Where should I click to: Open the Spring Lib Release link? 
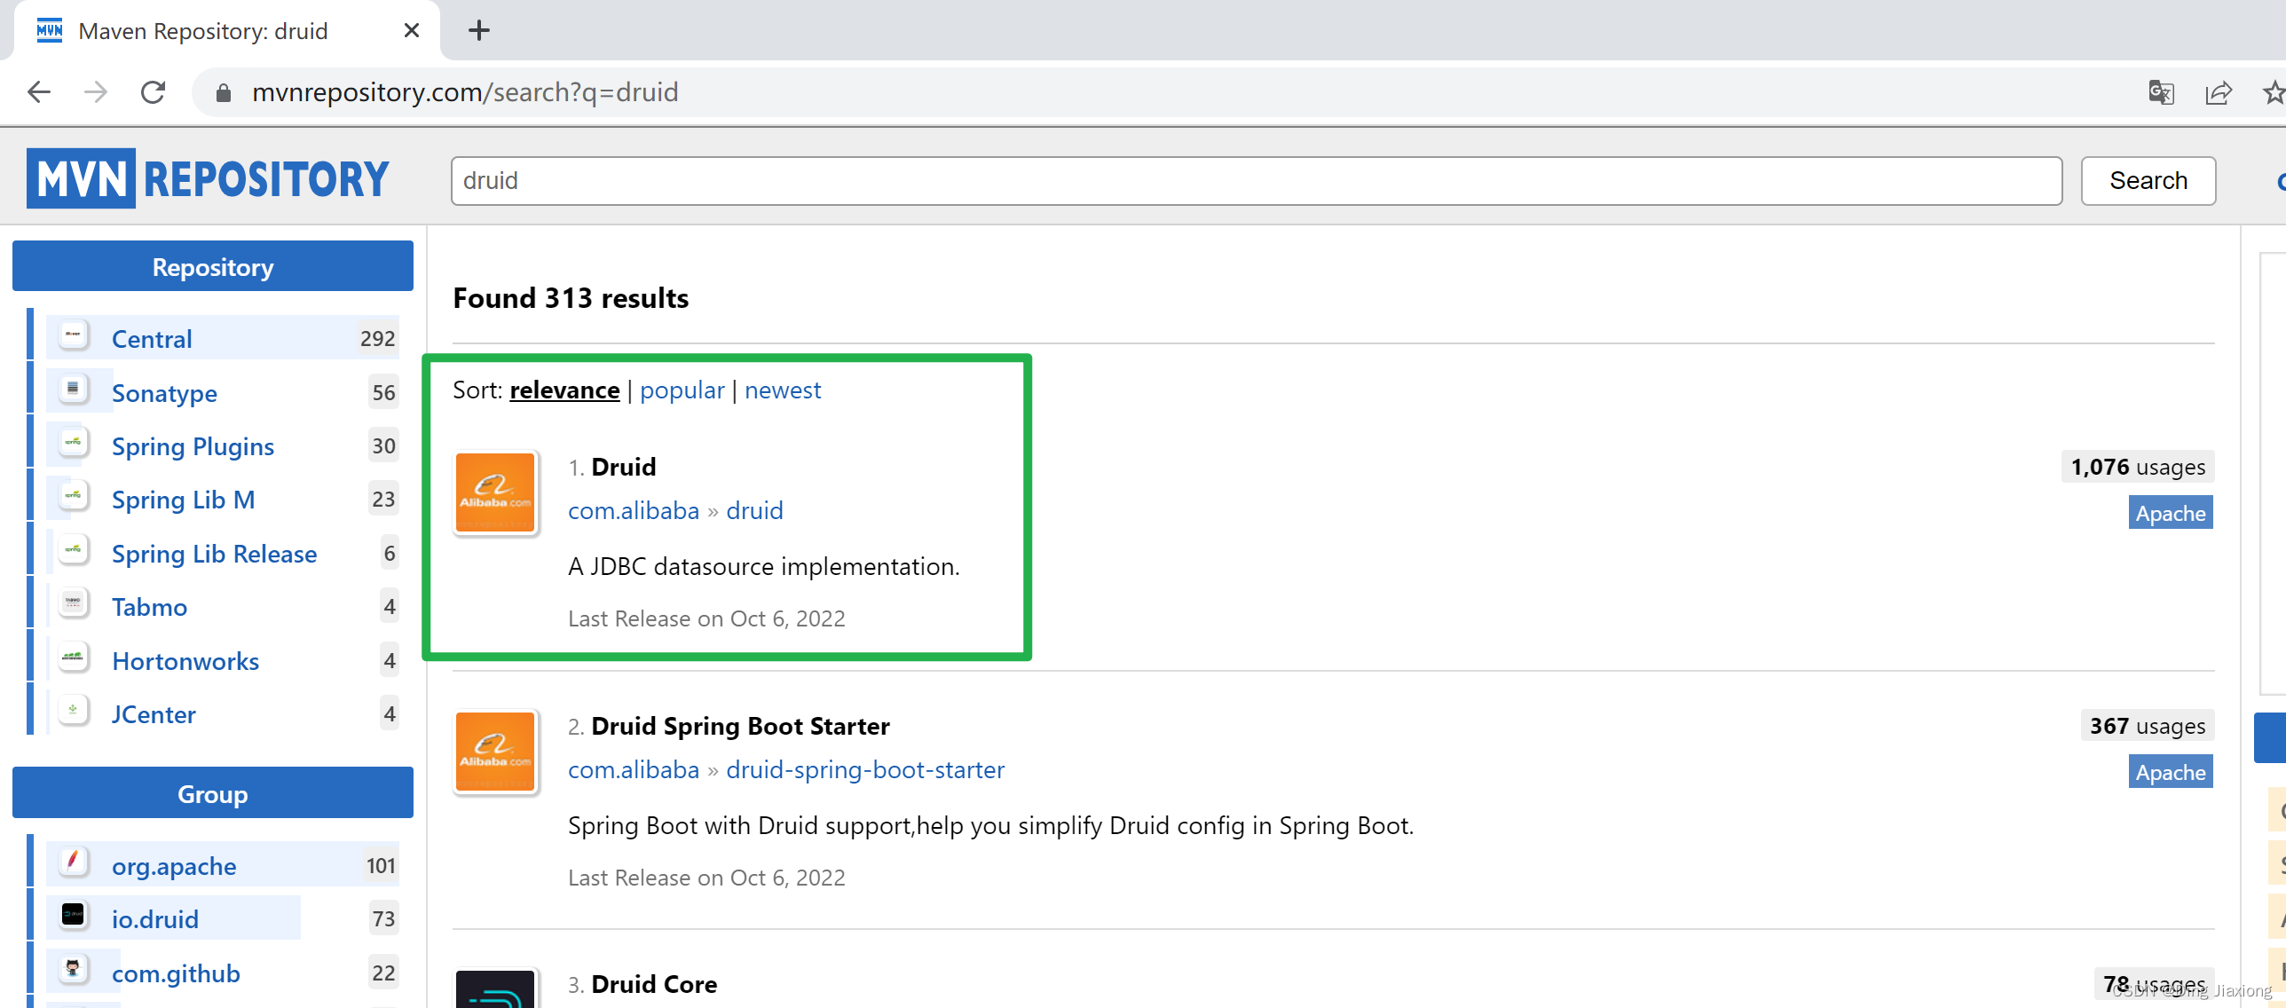(x=214, y=554)
